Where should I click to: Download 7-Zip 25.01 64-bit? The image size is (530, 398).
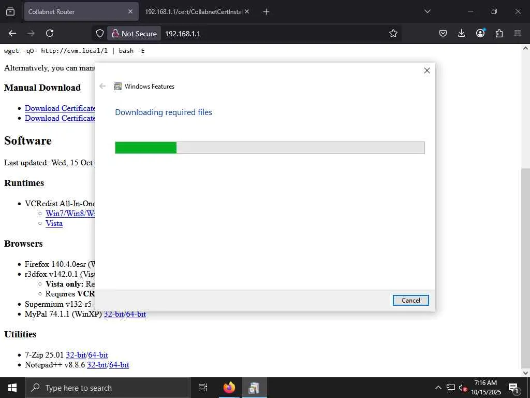[98, 355]
